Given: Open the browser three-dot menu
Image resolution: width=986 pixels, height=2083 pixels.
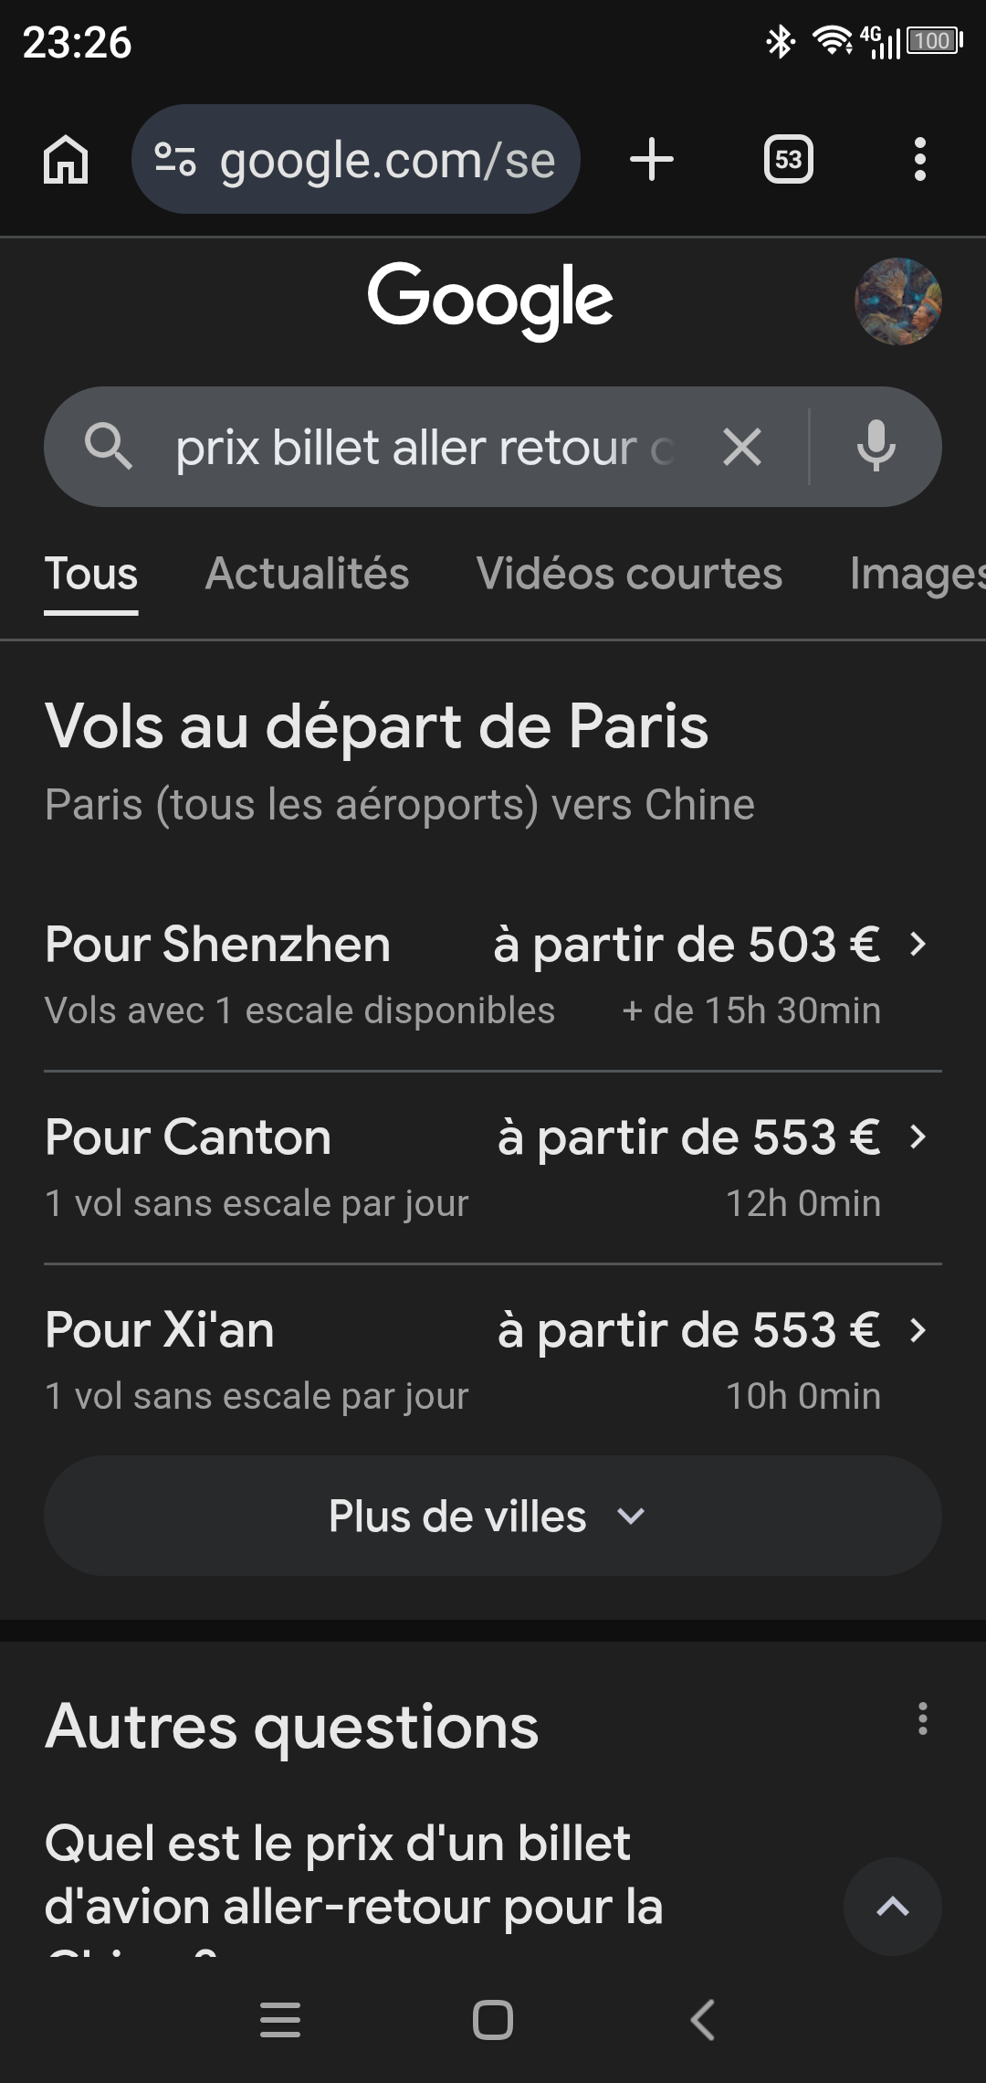Looking at the screenshot, I should [919, 160].
